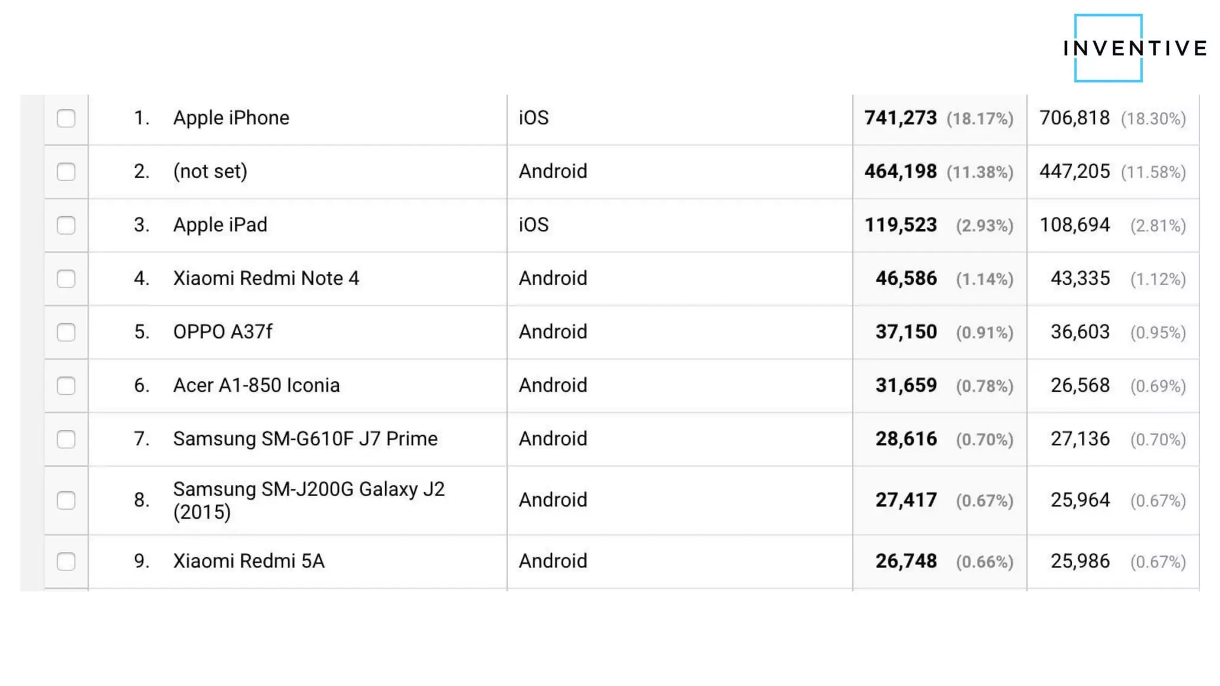Tick the checkbox for the (not set) row
This screenshot has height=686, width=1220.
tap(66, 172)
